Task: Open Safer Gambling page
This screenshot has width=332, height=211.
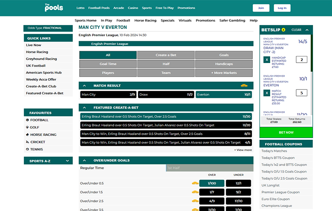Action: click(x=232, y=21)
